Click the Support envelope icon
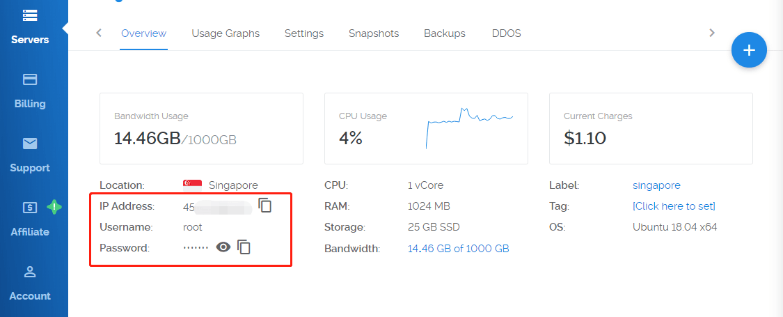783x317 pixels. pyautogui.click(x=30, y=144)
